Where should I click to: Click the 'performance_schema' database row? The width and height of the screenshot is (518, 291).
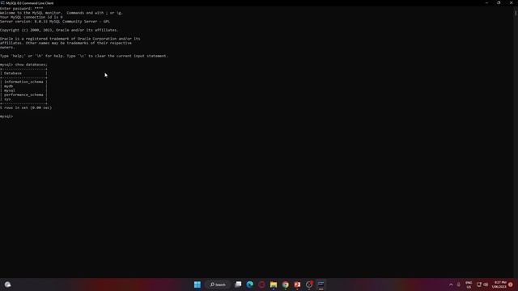point(23,95)
